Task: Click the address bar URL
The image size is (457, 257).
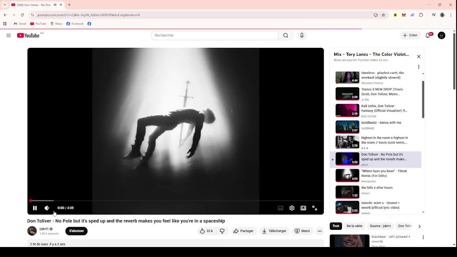Action: point(88,15)
